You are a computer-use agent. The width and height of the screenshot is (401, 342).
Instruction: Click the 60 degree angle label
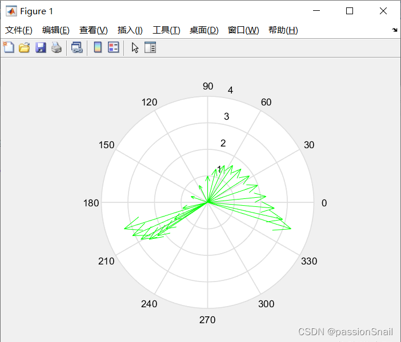266,103
